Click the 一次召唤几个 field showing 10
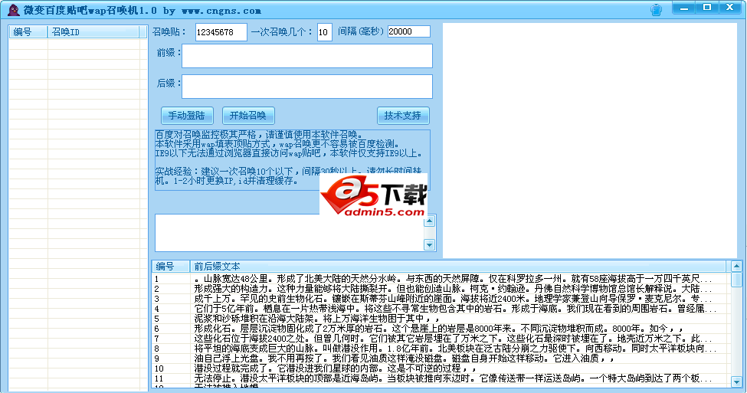The height and width of the screenshot is (393, 747). click(x=324, y=32)
